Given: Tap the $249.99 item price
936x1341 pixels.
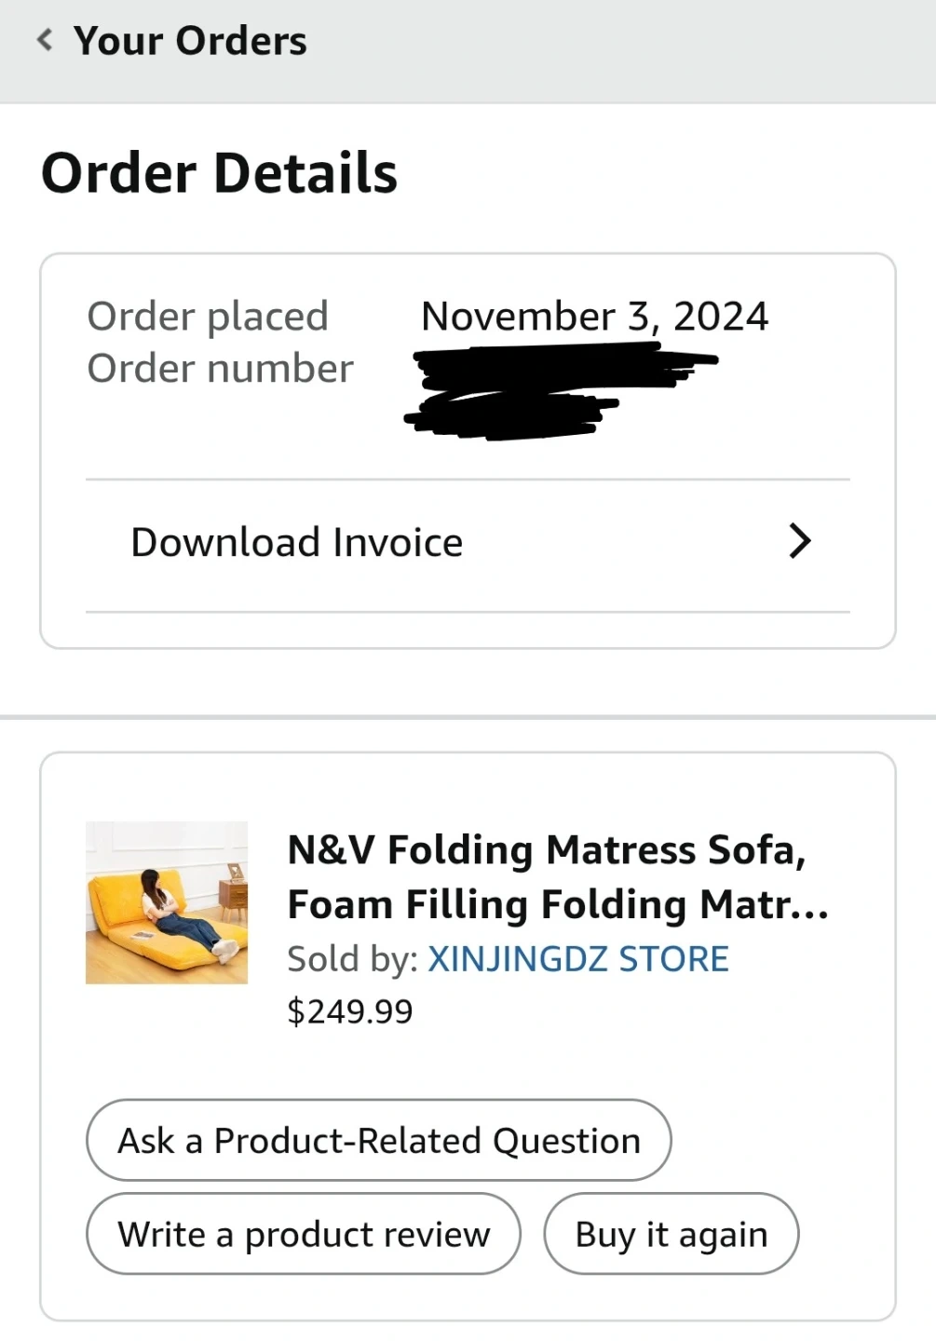Looking at the screenshot, I should coord(350,1011).
